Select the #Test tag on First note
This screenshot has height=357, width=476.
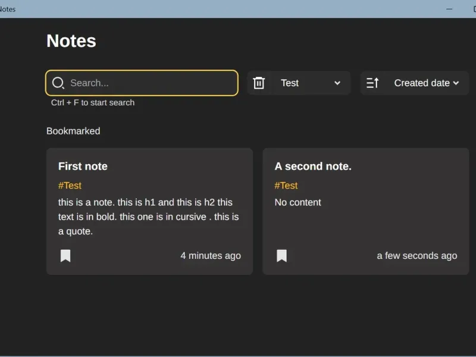(70, 186)
